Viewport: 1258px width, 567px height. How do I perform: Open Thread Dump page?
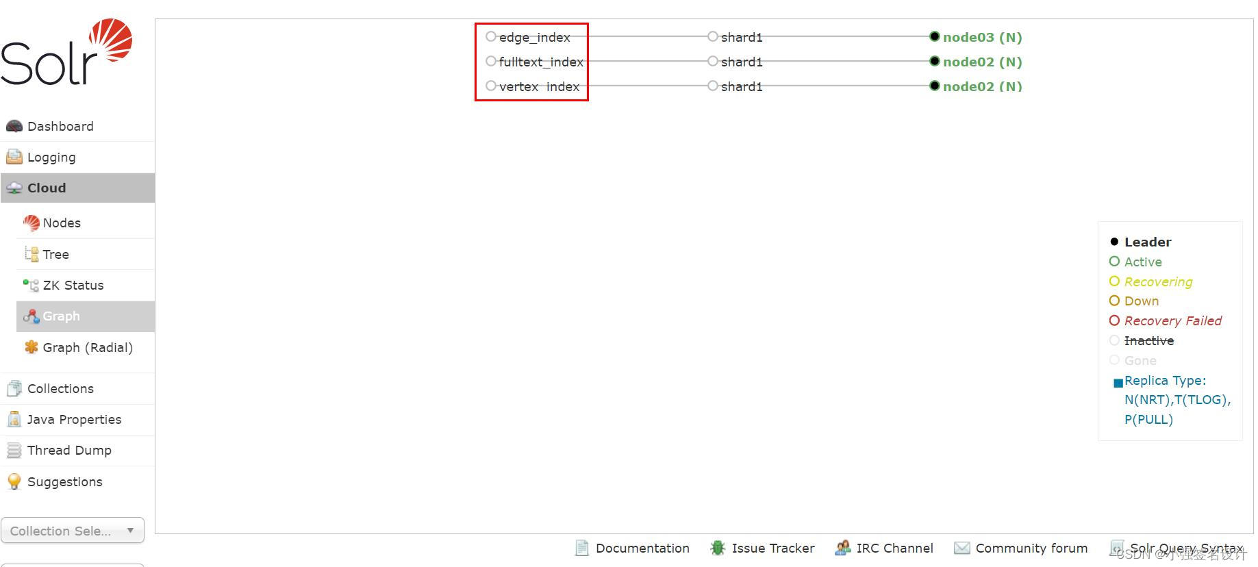[x=77, y=450]
